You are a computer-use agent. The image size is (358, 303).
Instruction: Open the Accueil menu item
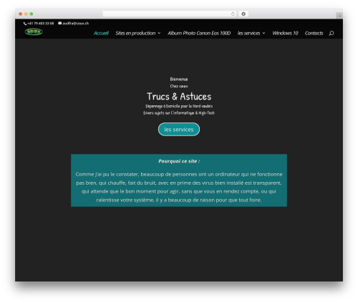click(101, 33)
